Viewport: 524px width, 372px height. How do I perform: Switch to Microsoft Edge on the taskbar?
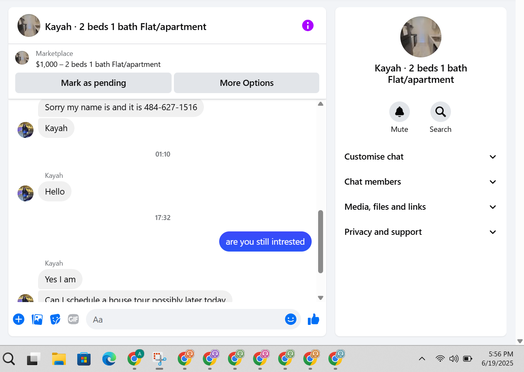109,359
